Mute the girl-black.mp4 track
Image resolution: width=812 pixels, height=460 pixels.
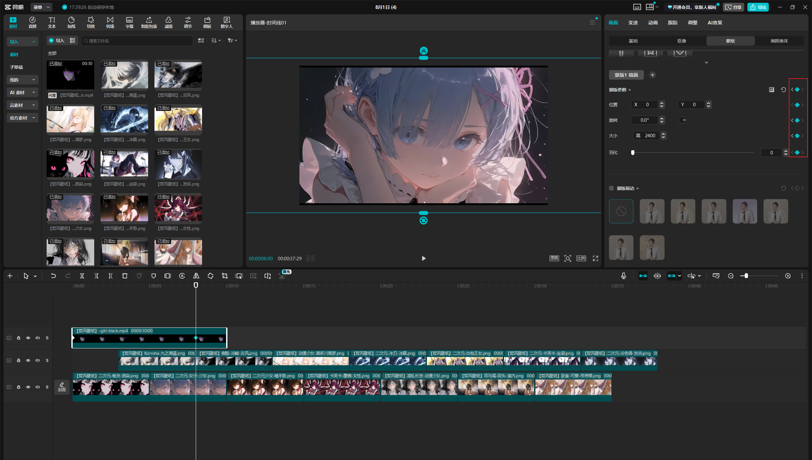tap(38, 338)
